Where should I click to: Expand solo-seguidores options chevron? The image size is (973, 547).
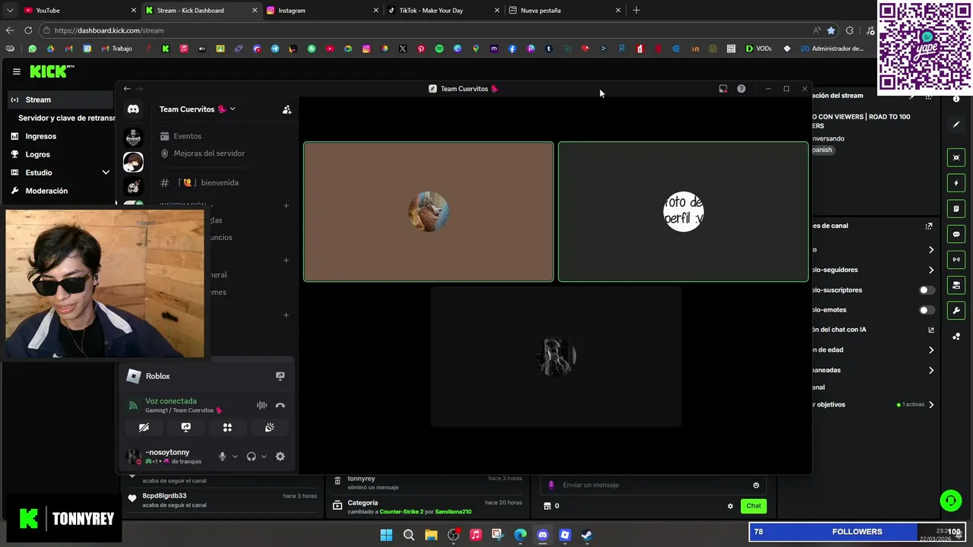[931, 270]
